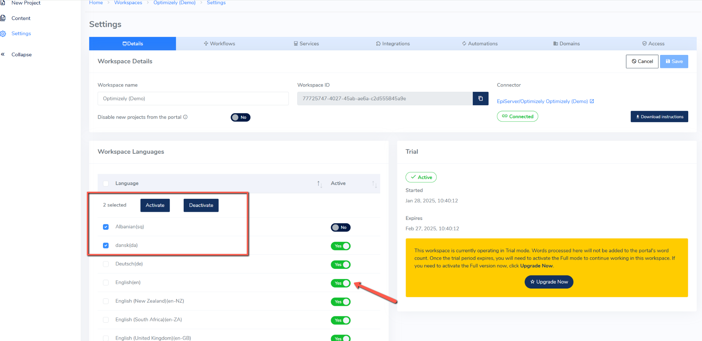Go to Home in the breadcrumb

tap(96, 3)
